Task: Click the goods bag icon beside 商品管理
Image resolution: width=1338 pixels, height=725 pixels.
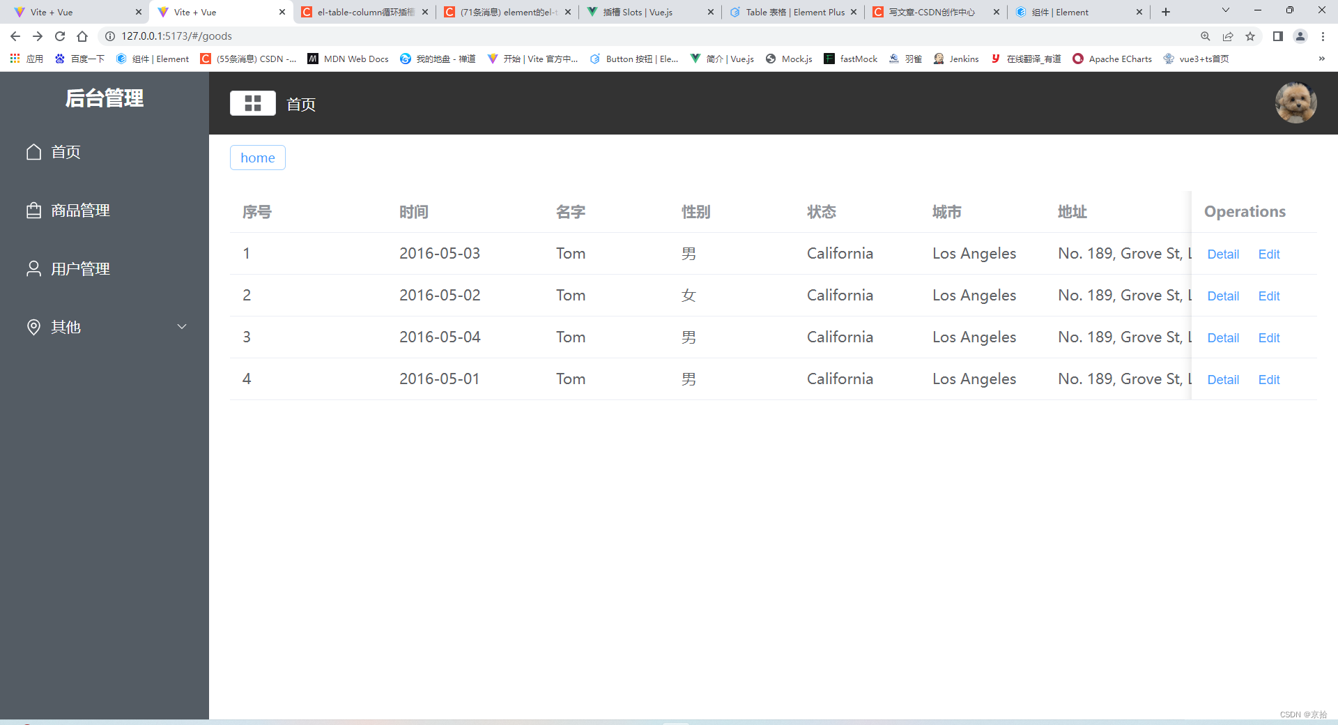Action: tap(33, 211)
